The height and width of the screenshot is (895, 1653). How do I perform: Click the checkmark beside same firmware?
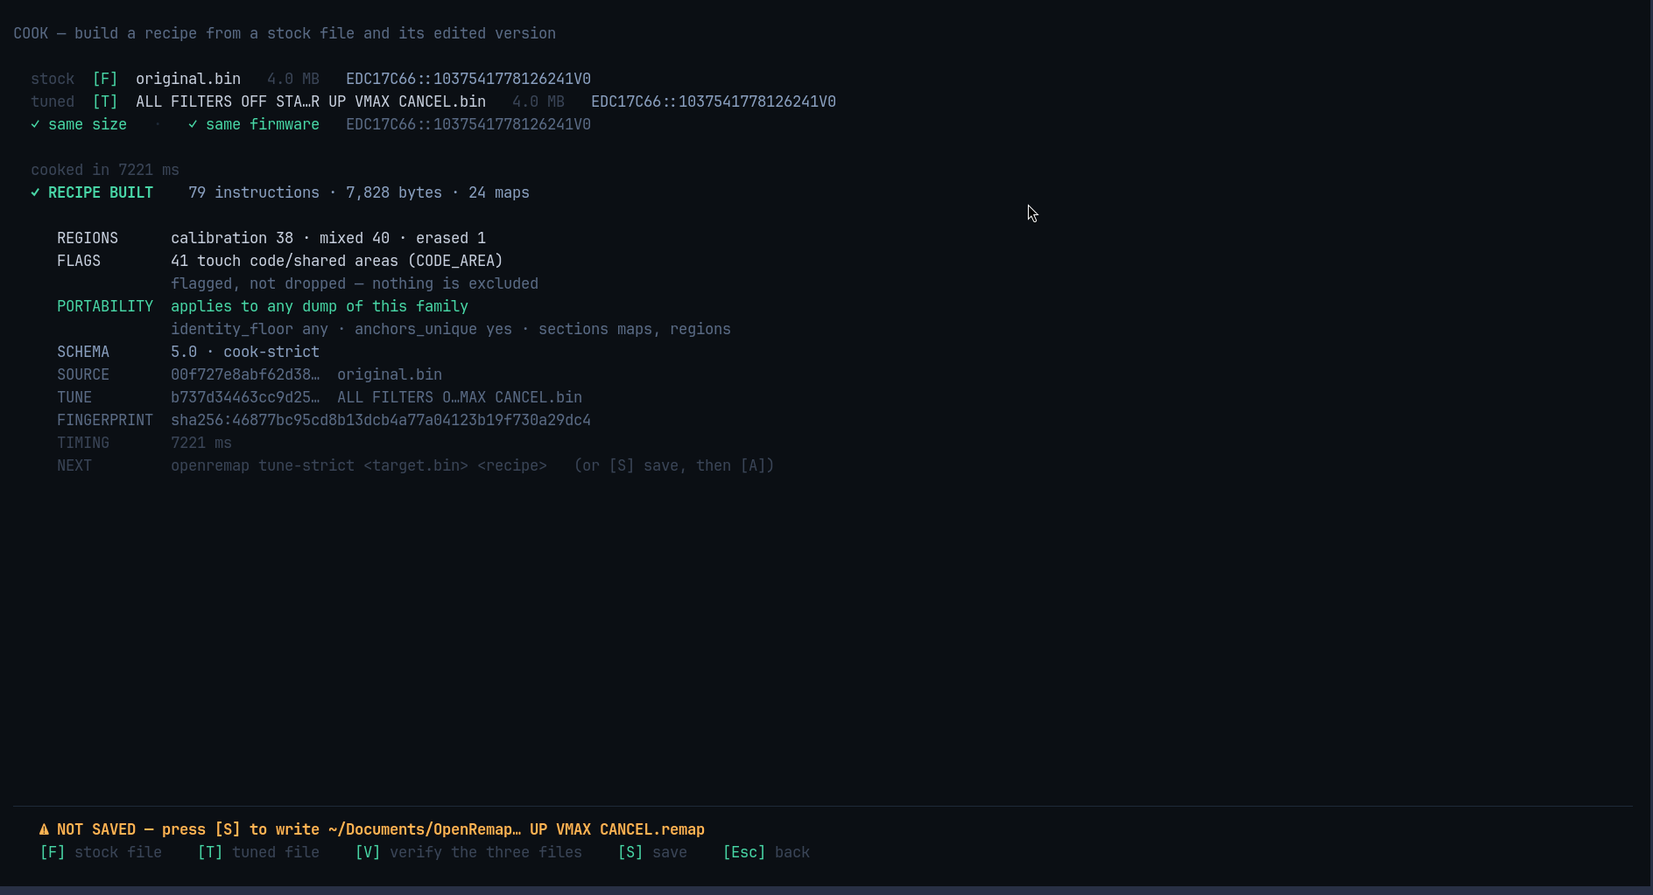click(x=193, y=124)
